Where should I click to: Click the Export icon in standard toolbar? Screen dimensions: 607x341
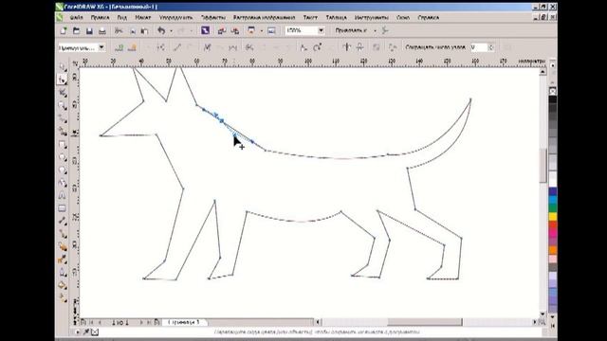coord(234,30)
